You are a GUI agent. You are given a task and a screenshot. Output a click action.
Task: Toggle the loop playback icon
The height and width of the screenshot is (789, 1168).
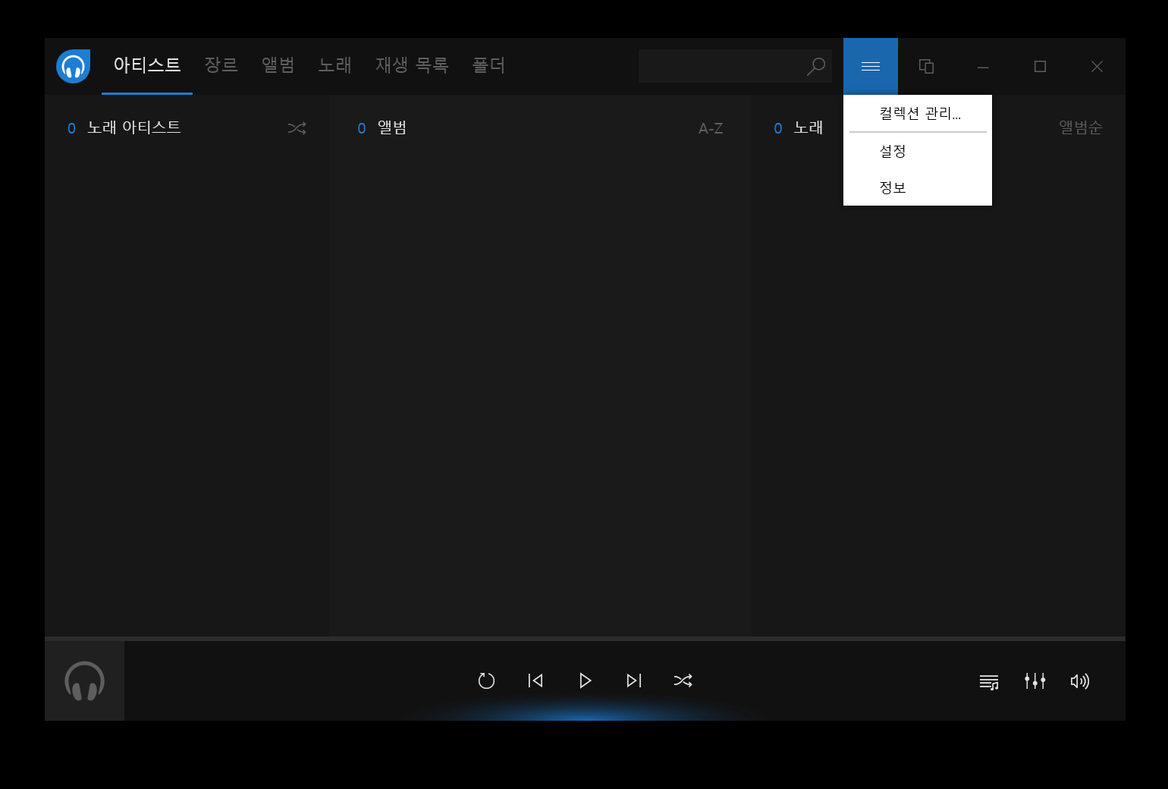click(x=486, y=681)
